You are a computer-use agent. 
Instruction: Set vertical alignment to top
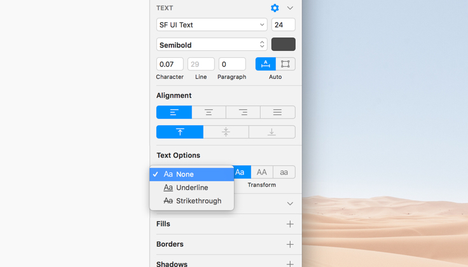(180, 132)
